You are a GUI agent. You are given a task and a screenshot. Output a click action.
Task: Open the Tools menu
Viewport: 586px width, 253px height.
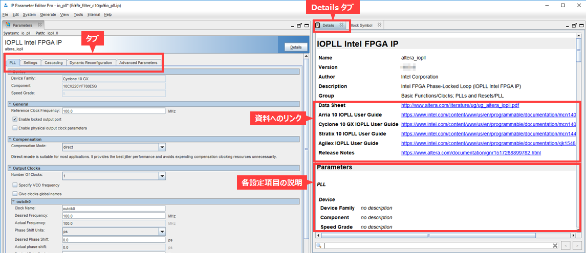click(x=78, y=14)
